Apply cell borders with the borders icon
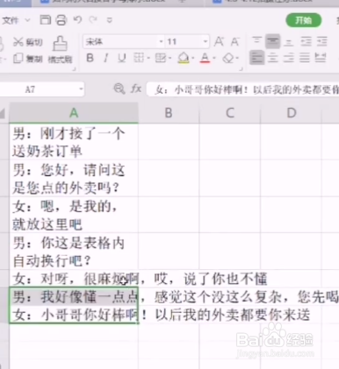This screenshot has height=369, width=339. 139,58
